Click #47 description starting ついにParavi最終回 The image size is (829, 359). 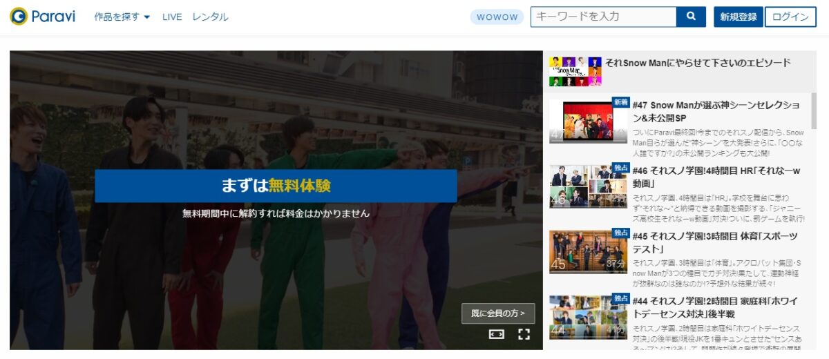(718, 142)
